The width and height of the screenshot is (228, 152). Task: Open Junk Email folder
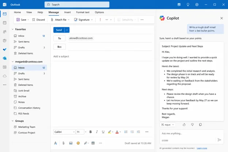29,91
